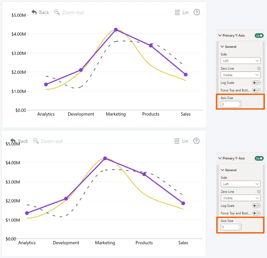Viewport: 267px width, 258px height.
Task: Click the Back arrow icon in top chart
Action: pos(34,12)
